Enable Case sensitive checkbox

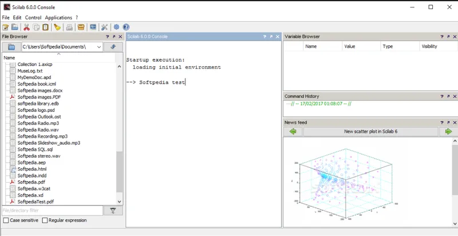(x=6, y=221)
